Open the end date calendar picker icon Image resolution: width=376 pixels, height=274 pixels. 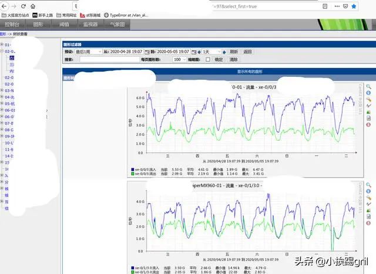click(192, 52)
